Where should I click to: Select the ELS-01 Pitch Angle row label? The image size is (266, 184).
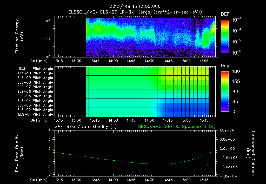(36, 115)
